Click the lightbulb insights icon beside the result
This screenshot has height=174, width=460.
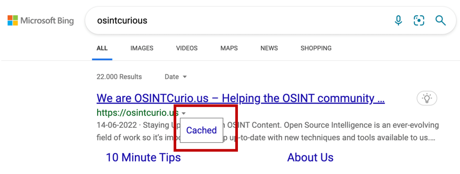427,99
